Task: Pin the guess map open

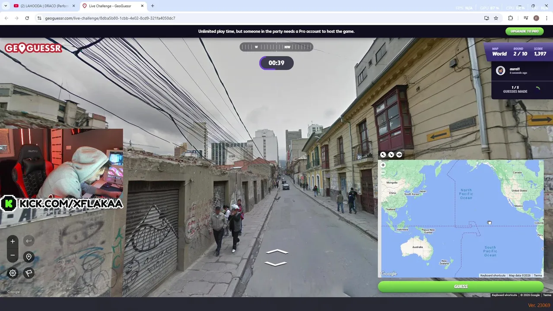Action: tap(399, 155)
